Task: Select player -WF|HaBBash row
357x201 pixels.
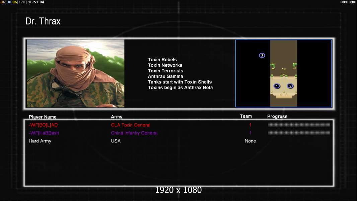Action: click(179, 133)
